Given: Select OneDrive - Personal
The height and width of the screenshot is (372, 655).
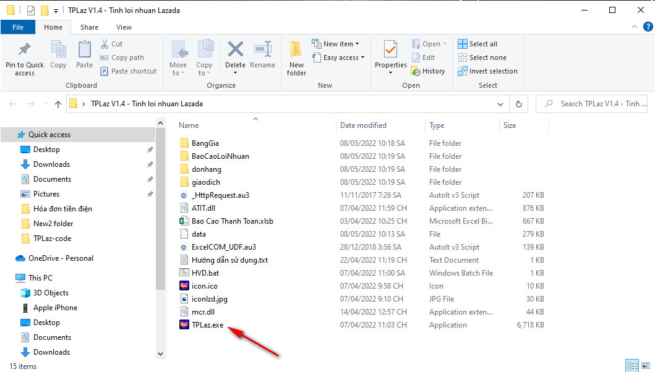Looking at the screenshot, I should coord(61,258).
